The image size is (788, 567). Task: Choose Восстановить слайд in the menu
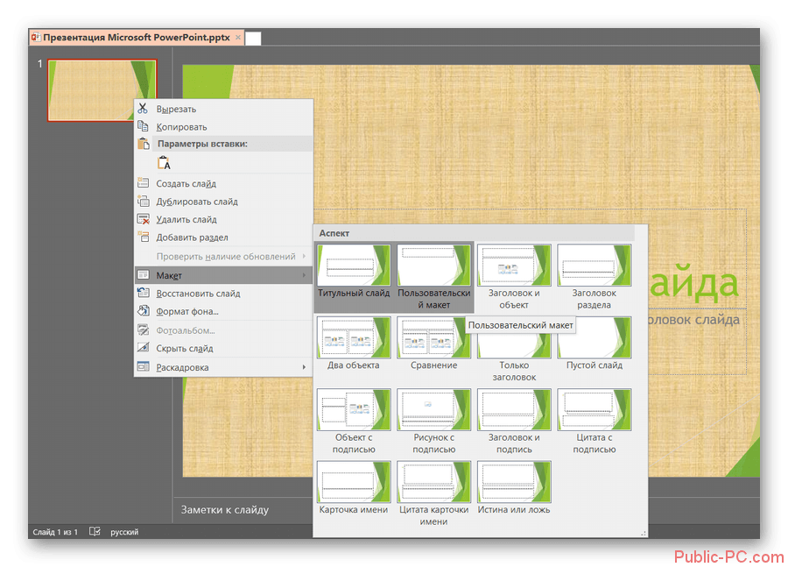(x=198, y=294)
